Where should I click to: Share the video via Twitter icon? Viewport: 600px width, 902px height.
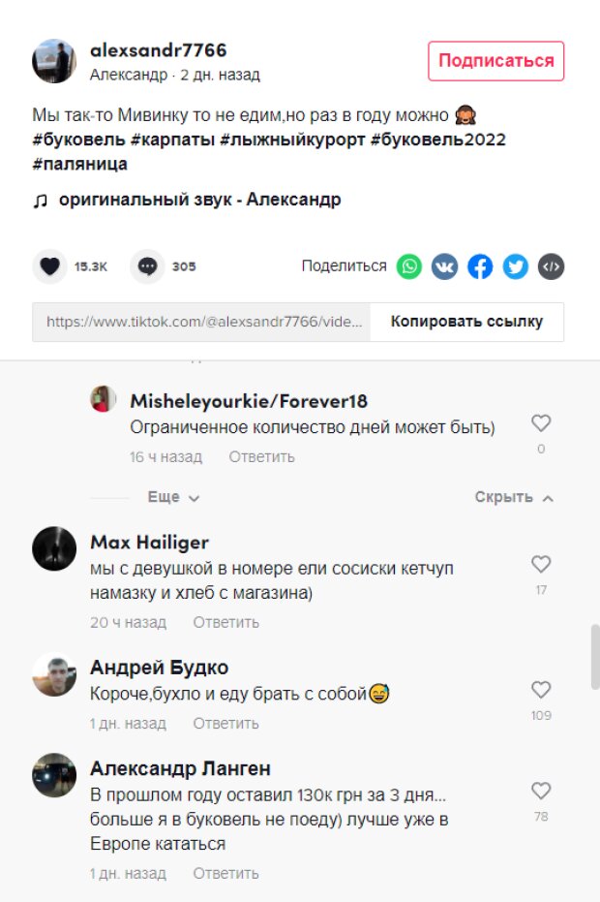[x=516, y=266]
